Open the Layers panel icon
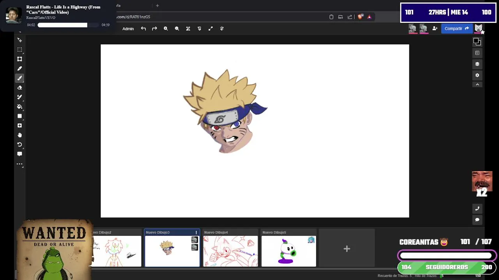 pyautogui.click(x=477, y=64)
